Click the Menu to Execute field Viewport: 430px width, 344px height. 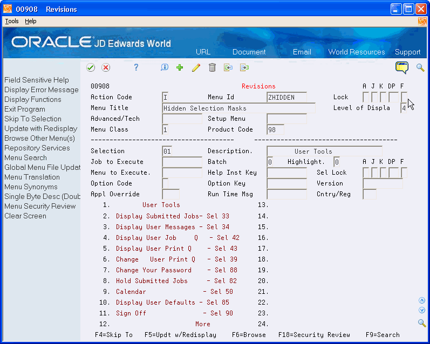(182, 173)
